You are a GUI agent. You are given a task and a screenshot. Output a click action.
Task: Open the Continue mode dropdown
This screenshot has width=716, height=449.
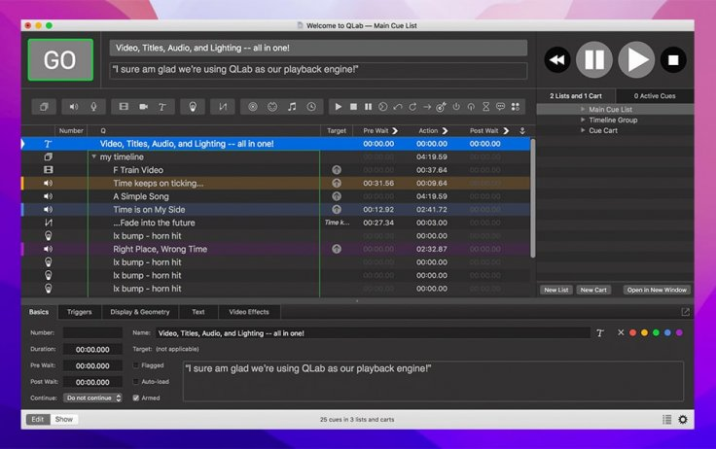(92, 397)
